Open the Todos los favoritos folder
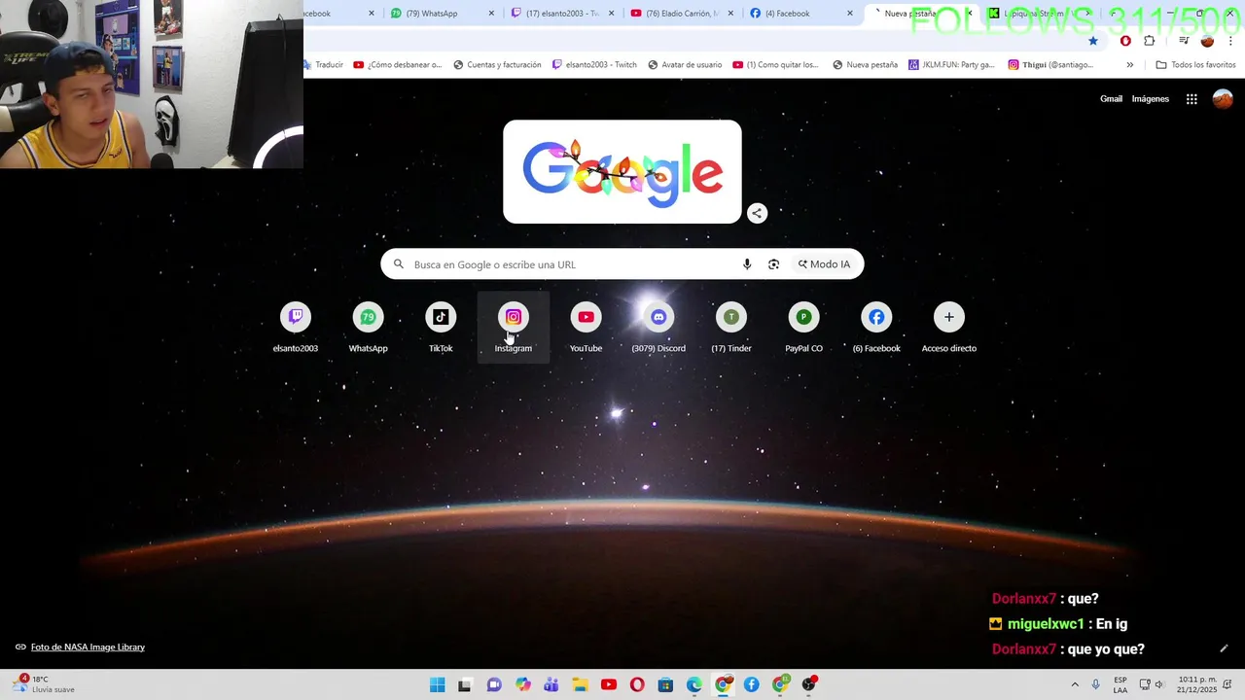 pyautogui.click(x=1195, y=65)
